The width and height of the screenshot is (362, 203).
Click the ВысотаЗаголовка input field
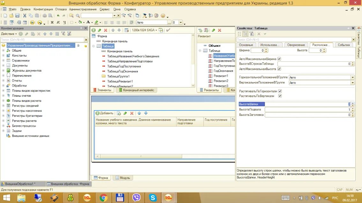coord(308,115)
